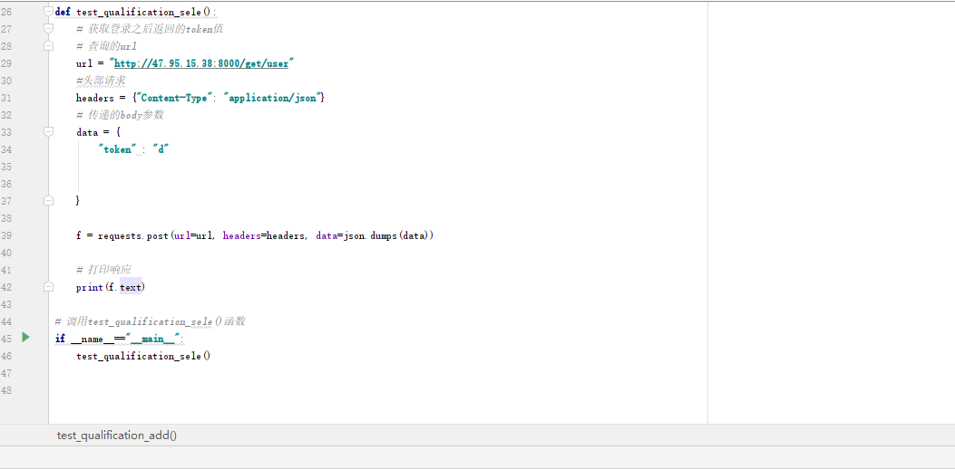Collapse the data dictionary fold at line 33
This screenshot has height=469, width=955.
[49, 131]
